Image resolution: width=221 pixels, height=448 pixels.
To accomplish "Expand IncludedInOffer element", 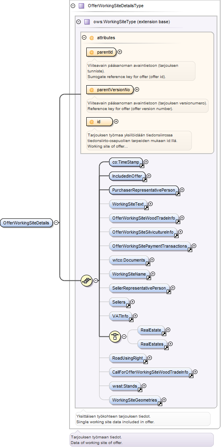I will pos(149,176).
